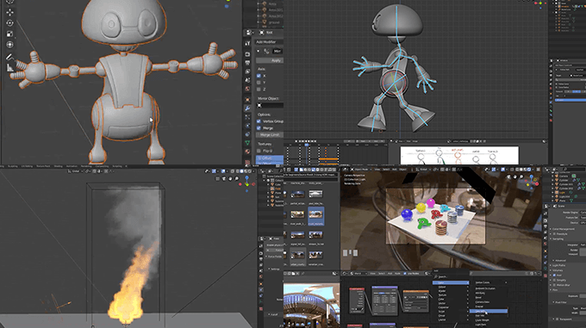
Task: Select the highlighted Geometry node entry
Action: 489,311
